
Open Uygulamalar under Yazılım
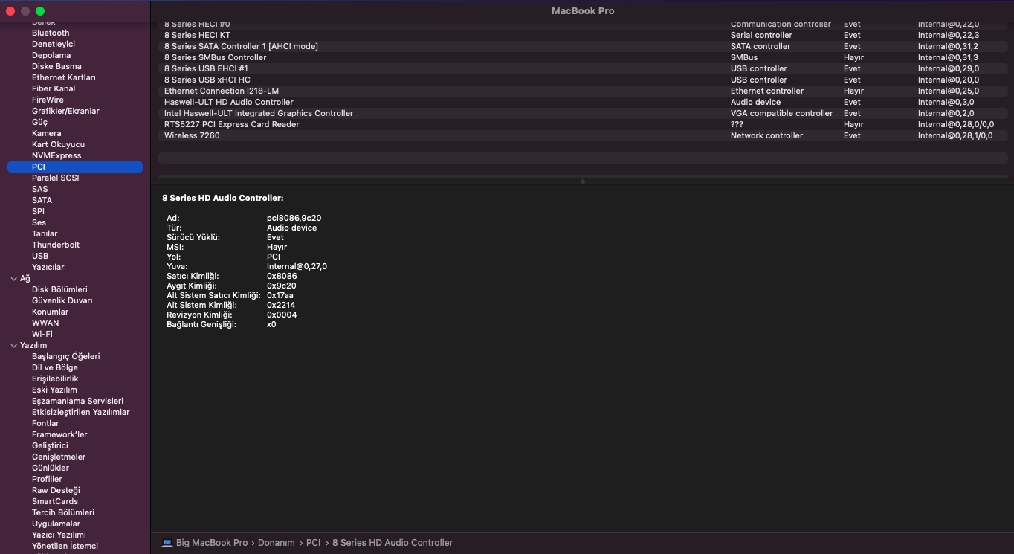(x=56, y=524)
